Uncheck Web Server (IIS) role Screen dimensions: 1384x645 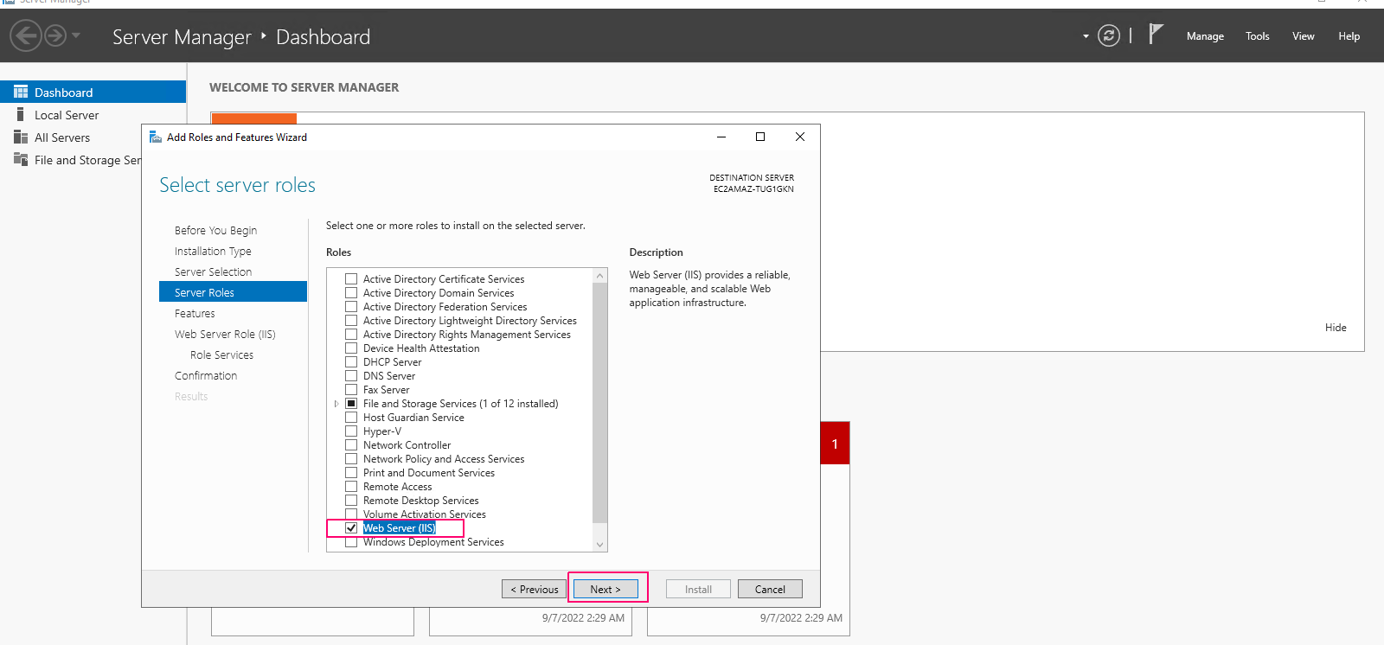coord(351,528)
